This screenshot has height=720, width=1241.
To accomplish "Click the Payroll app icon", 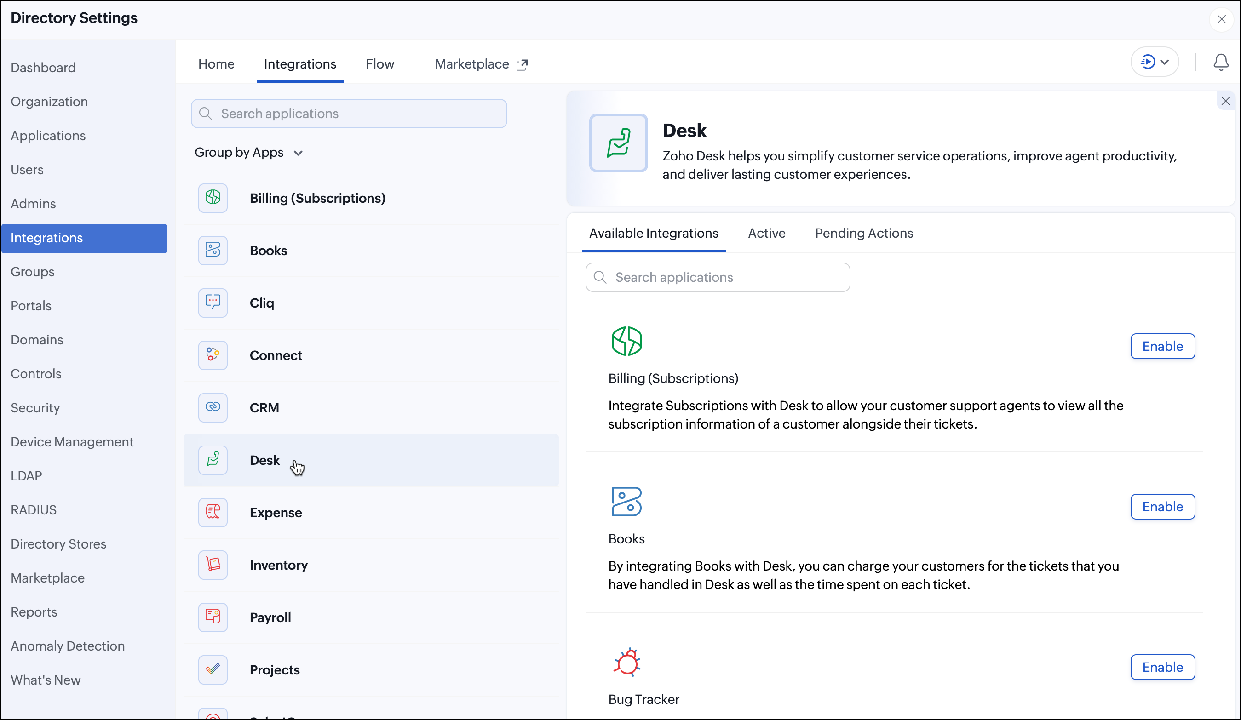I will (x=213, y=617).
